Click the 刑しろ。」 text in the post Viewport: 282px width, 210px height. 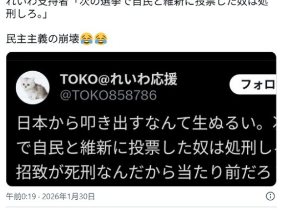tap(26, 14)
